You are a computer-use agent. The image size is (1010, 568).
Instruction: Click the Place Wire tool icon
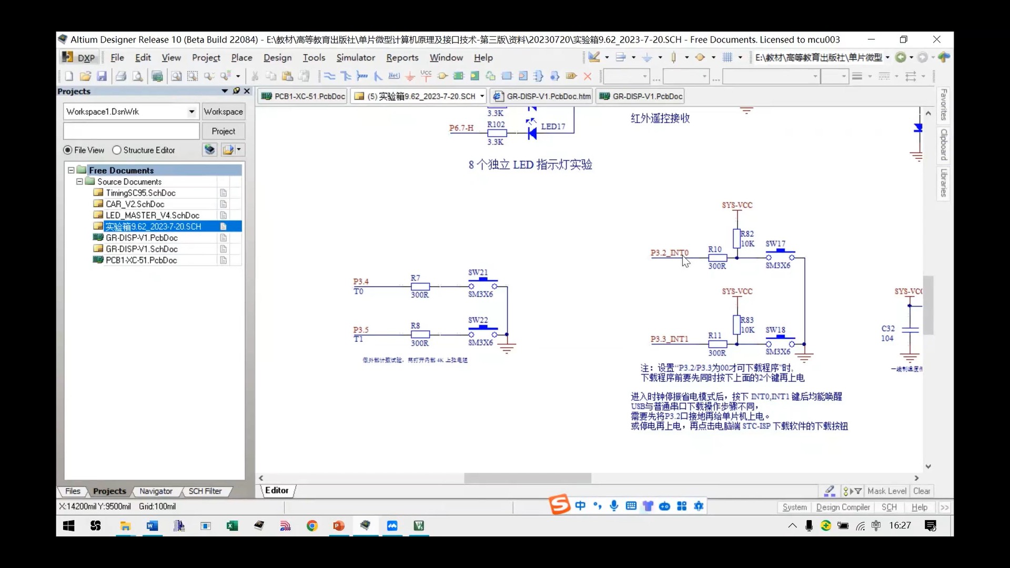pos(330,76)
